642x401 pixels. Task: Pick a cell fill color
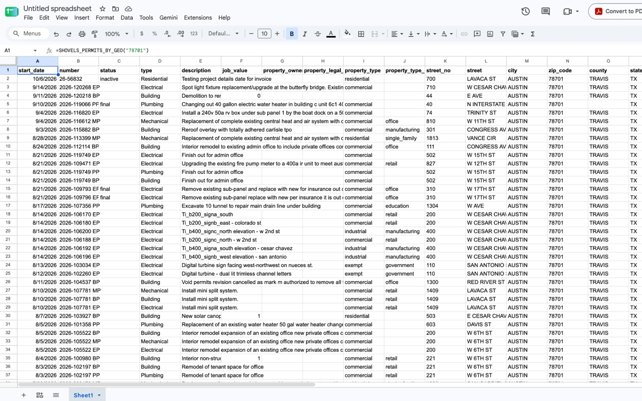[x=347, y=34]
